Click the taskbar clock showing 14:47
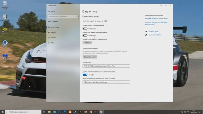 [x=194, y=112]
